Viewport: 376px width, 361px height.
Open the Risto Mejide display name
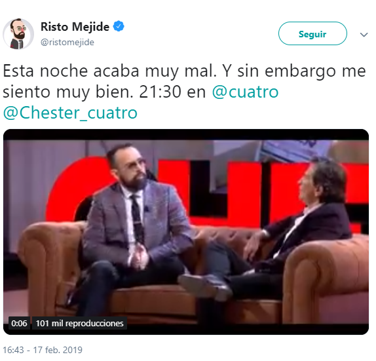(x=75, y=26)
